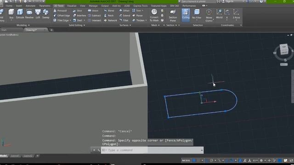Toggle polar tracking in status bar
The width and height of the screenshot is (294, 165).
pos(211,160)
